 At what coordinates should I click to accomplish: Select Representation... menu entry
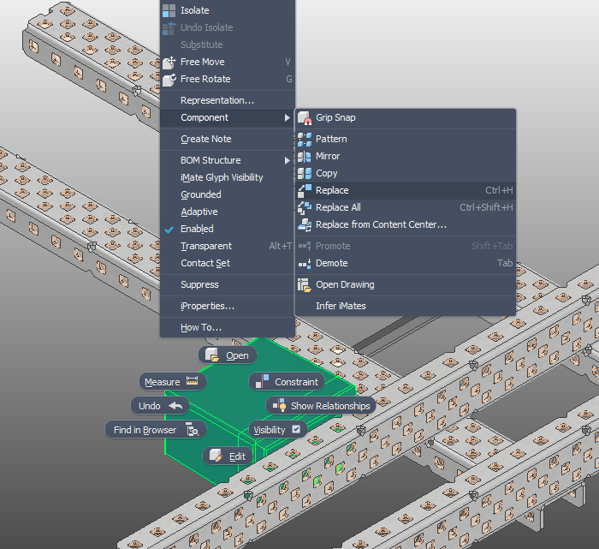pyautogui.click(x=228, y=100)
